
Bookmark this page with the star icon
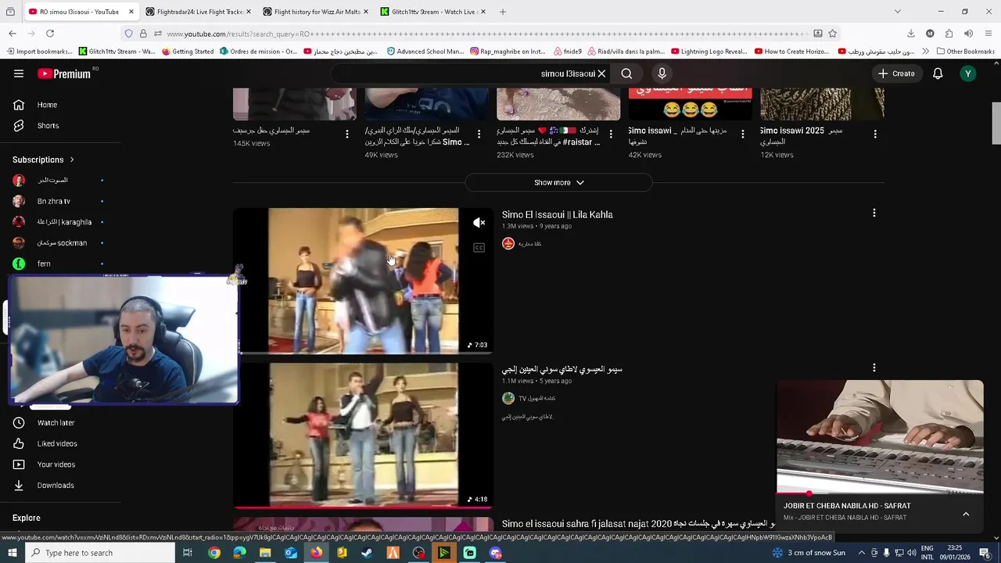(833, 34)
